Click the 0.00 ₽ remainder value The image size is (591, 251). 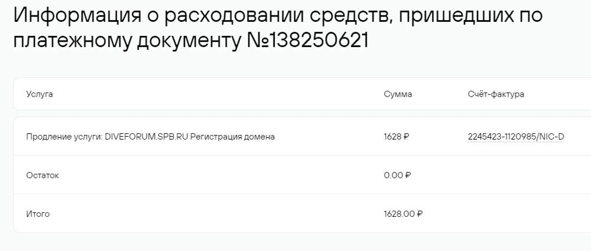click(397, 176)
